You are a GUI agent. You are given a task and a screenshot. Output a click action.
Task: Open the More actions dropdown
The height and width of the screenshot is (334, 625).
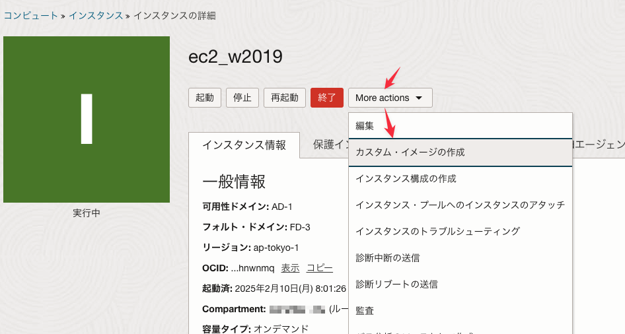coord(390,98)
